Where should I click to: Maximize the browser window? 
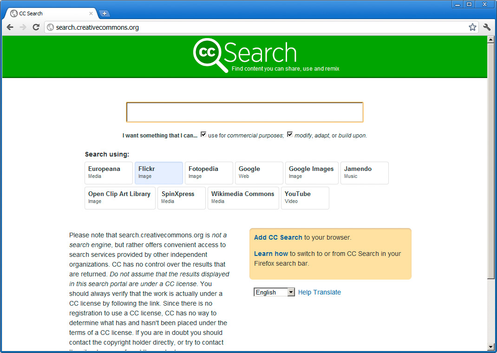click(469, 5)
